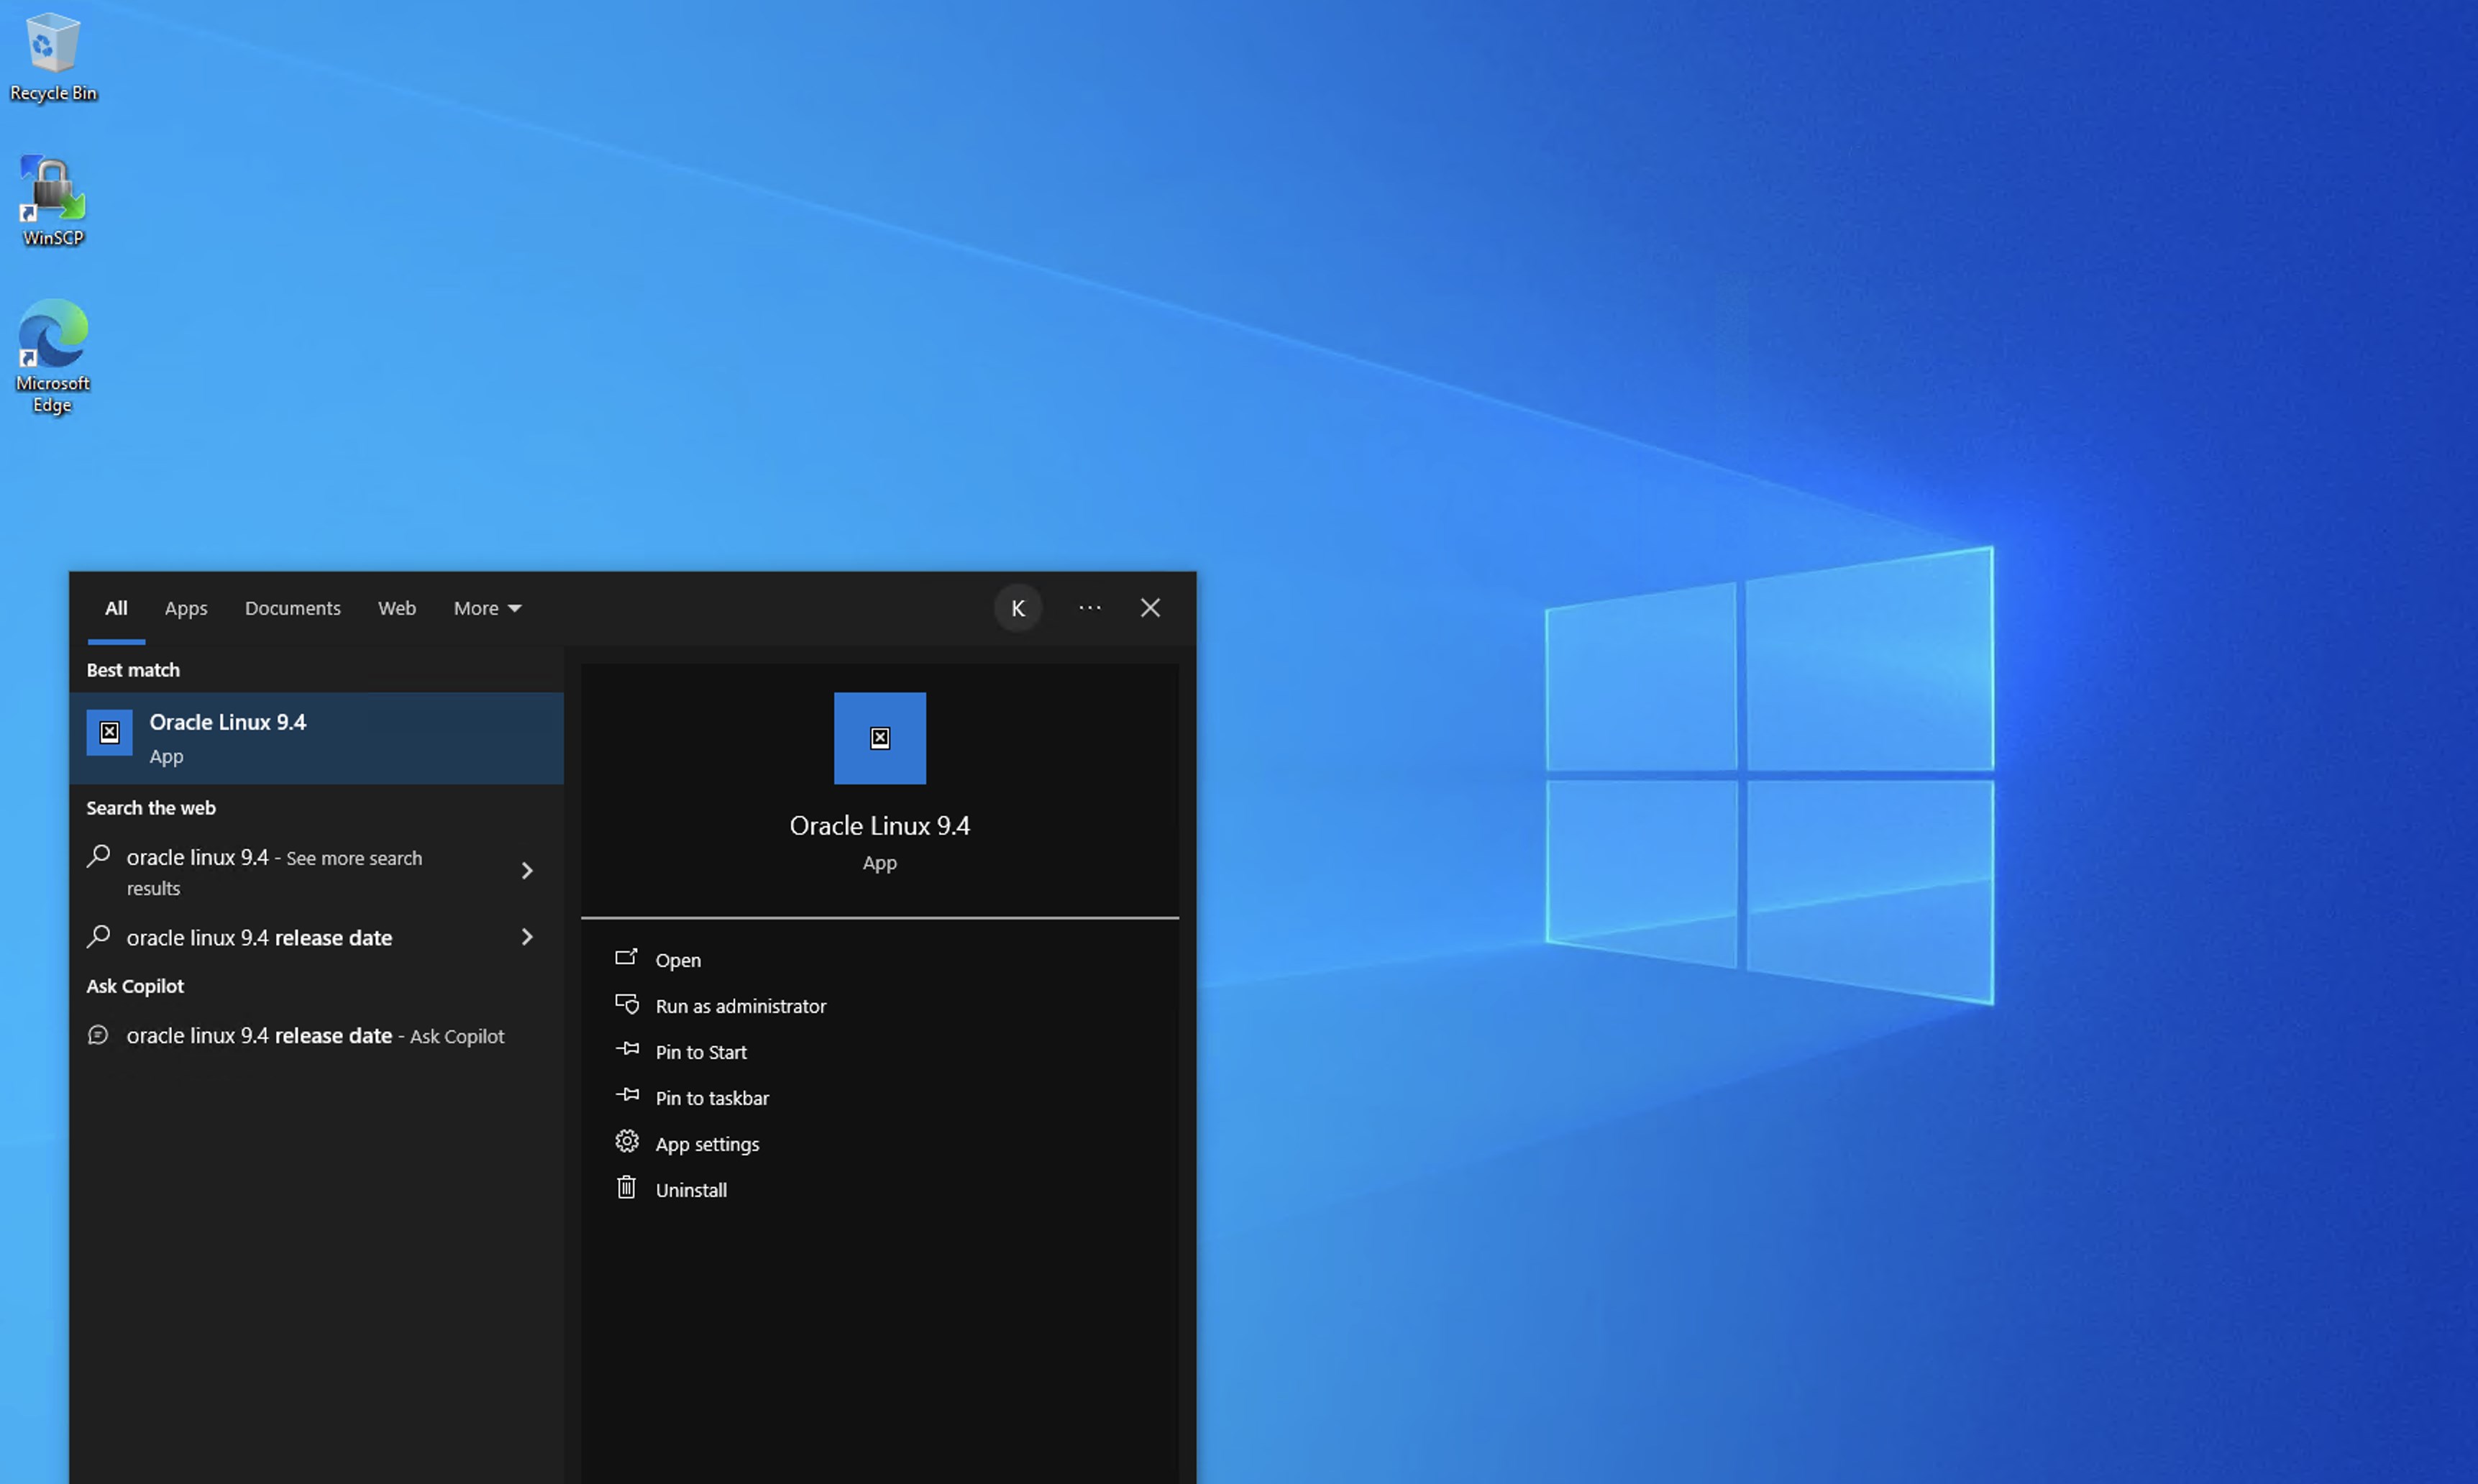The height and width of the screenshot is (1484, 2478).
Task: Choose Run as administrator
Action: (740, 1006)
